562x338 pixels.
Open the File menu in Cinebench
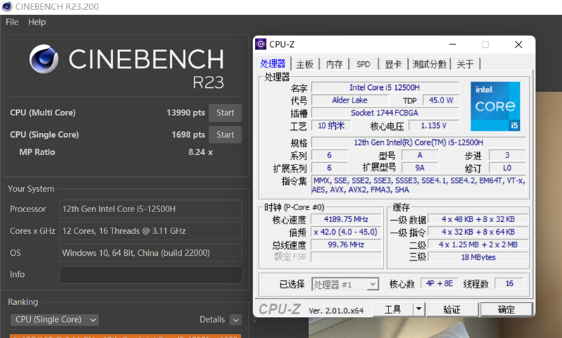click(12, 22)
